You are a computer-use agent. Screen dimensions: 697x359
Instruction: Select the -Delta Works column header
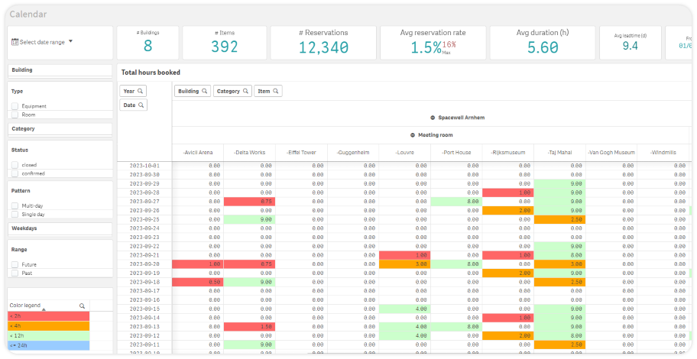point(249,153)
